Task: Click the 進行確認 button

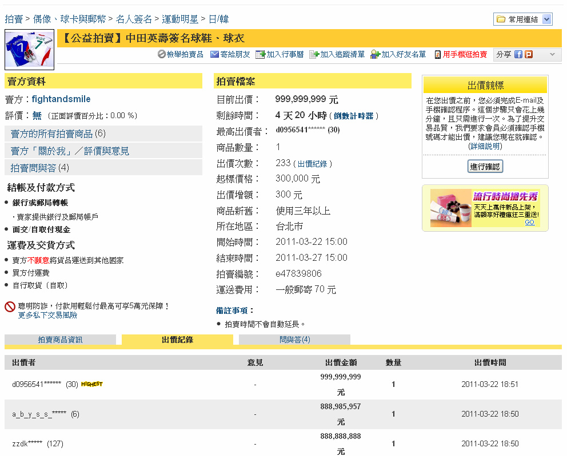Action: 485,167
